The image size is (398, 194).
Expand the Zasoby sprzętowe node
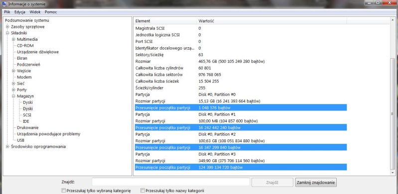pyautogui.click(x=7, y=27)
